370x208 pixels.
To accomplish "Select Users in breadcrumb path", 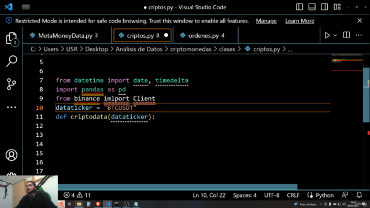I will click(51, 49).
